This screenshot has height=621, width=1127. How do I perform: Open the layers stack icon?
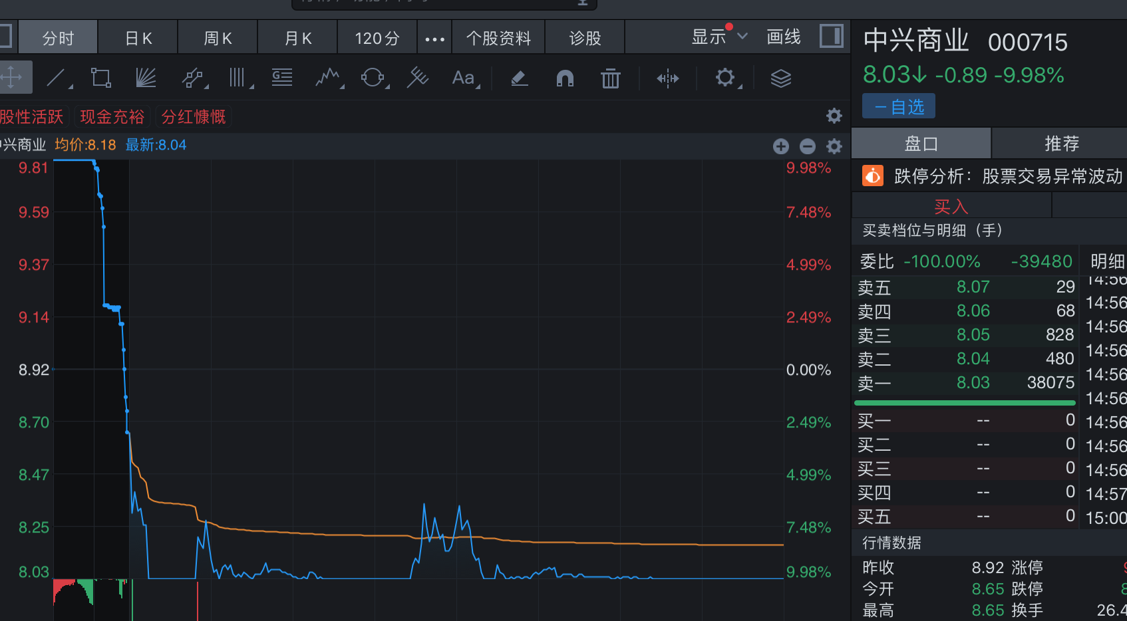[780, 78]
